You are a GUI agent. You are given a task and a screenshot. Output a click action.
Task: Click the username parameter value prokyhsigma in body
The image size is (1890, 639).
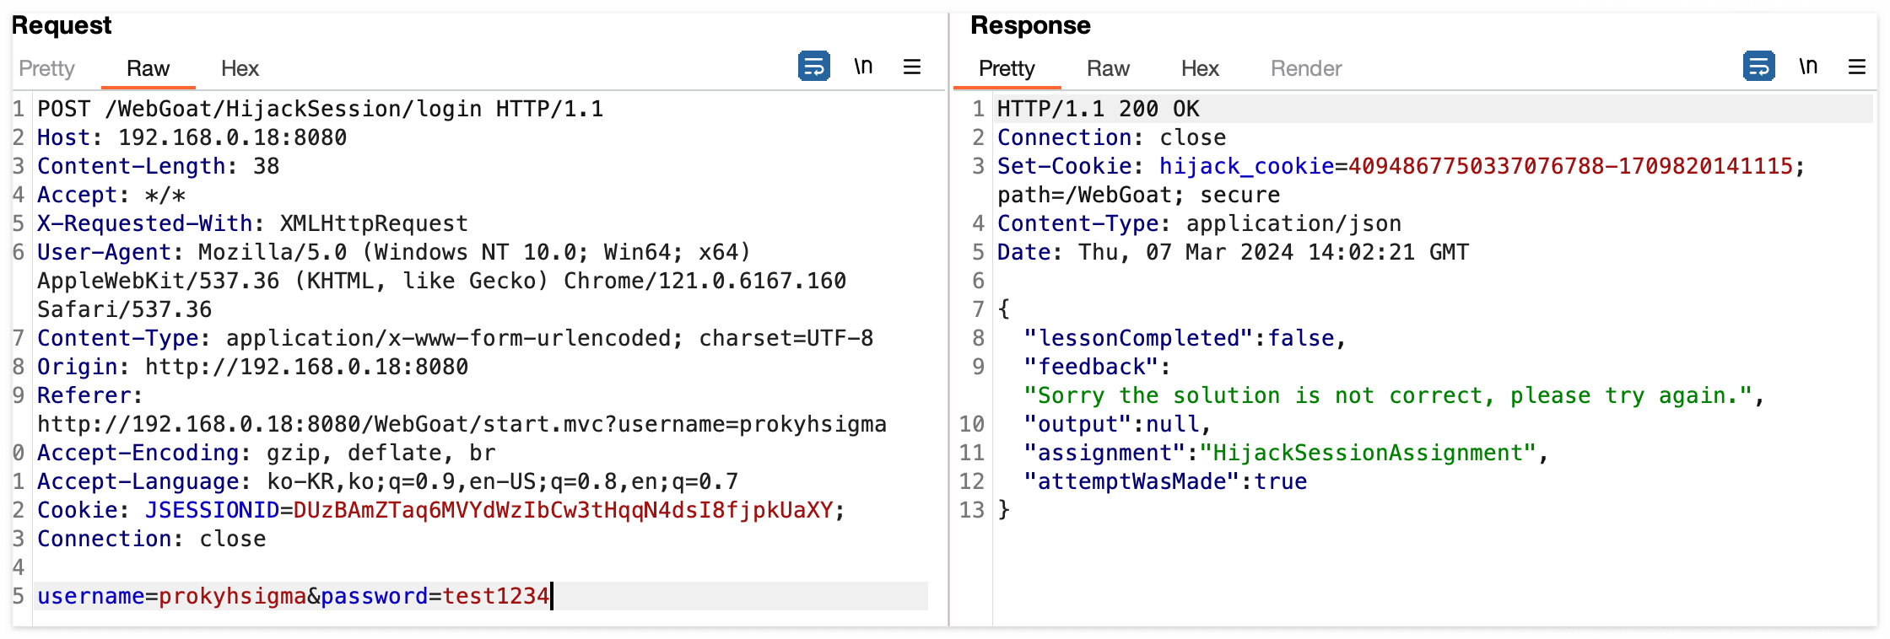[233, 596]
